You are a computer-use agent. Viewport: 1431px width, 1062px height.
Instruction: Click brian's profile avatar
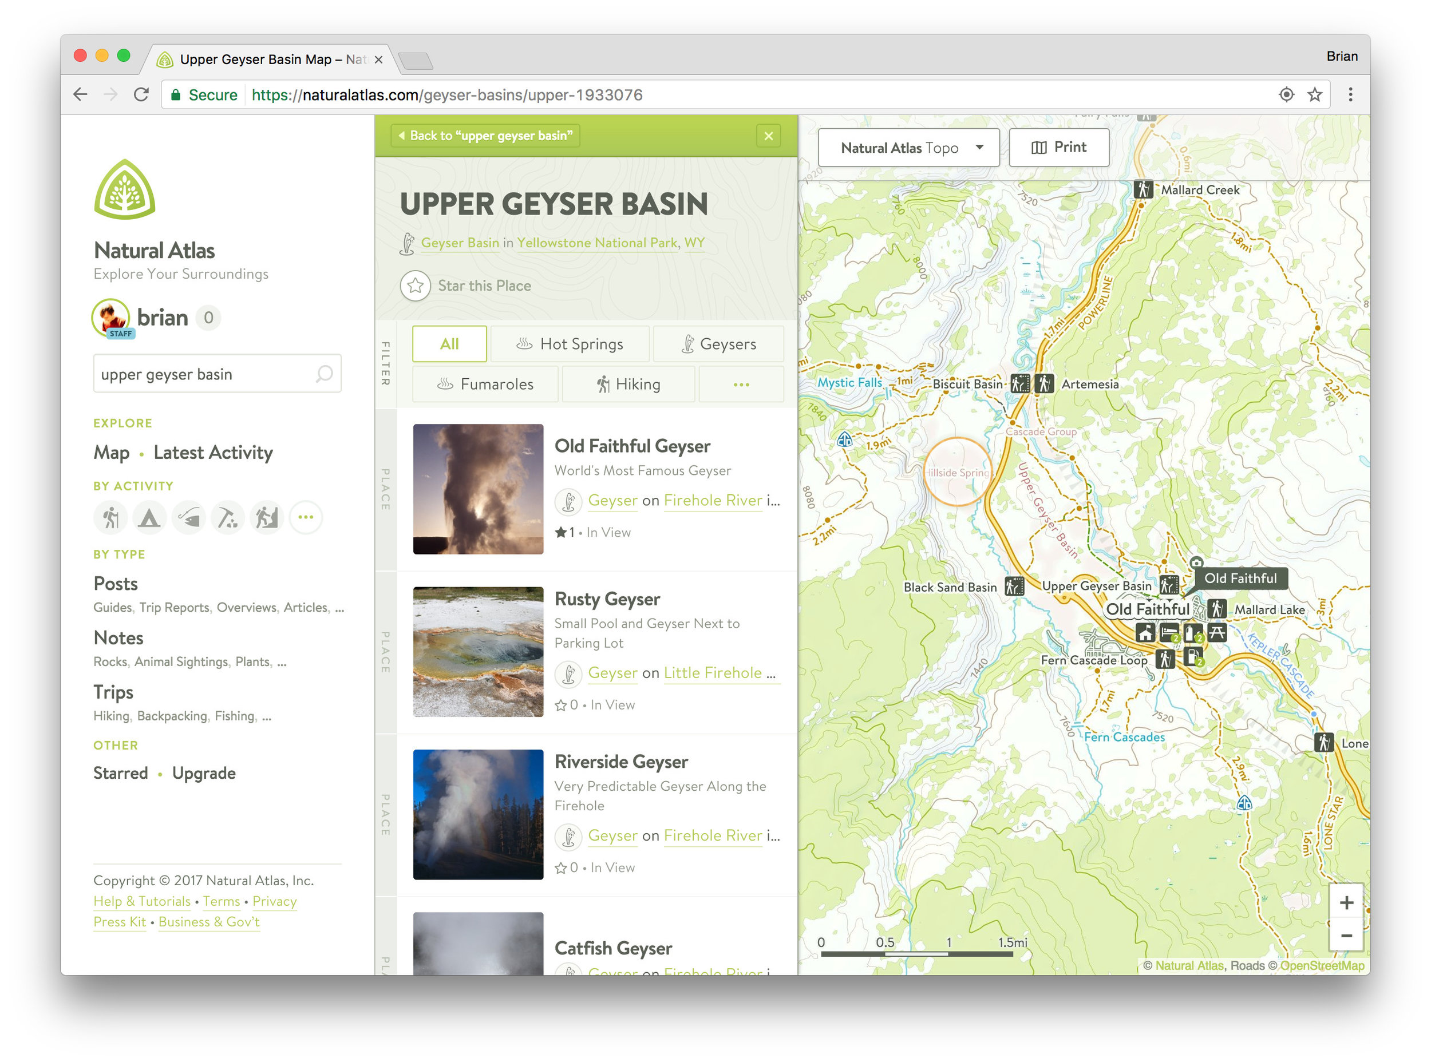(x=110, y=318)
